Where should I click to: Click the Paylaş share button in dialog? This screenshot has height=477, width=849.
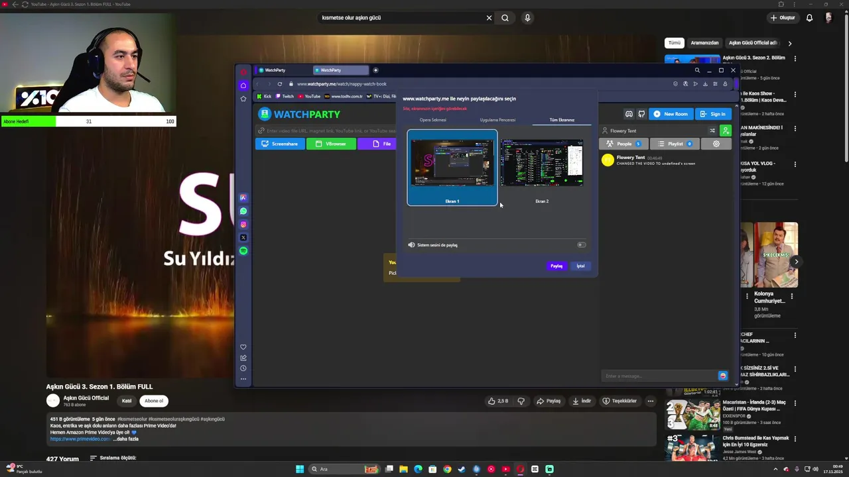pyautogui.click(x=556, y=266)
